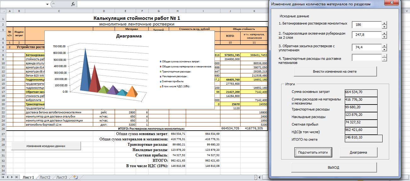The width and height of the screenshot is (410, 181).
Task: Increase Обратная засыпка value with up spinner
Action: [x=384, y=46]
